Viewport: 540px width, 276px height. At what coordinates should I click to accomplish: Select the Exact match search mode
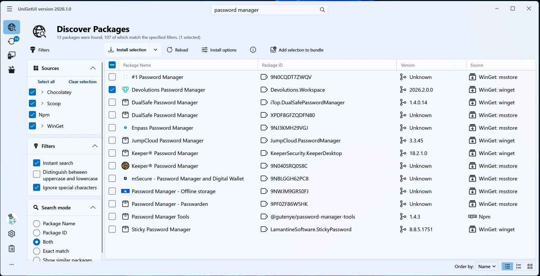point(36,251)
